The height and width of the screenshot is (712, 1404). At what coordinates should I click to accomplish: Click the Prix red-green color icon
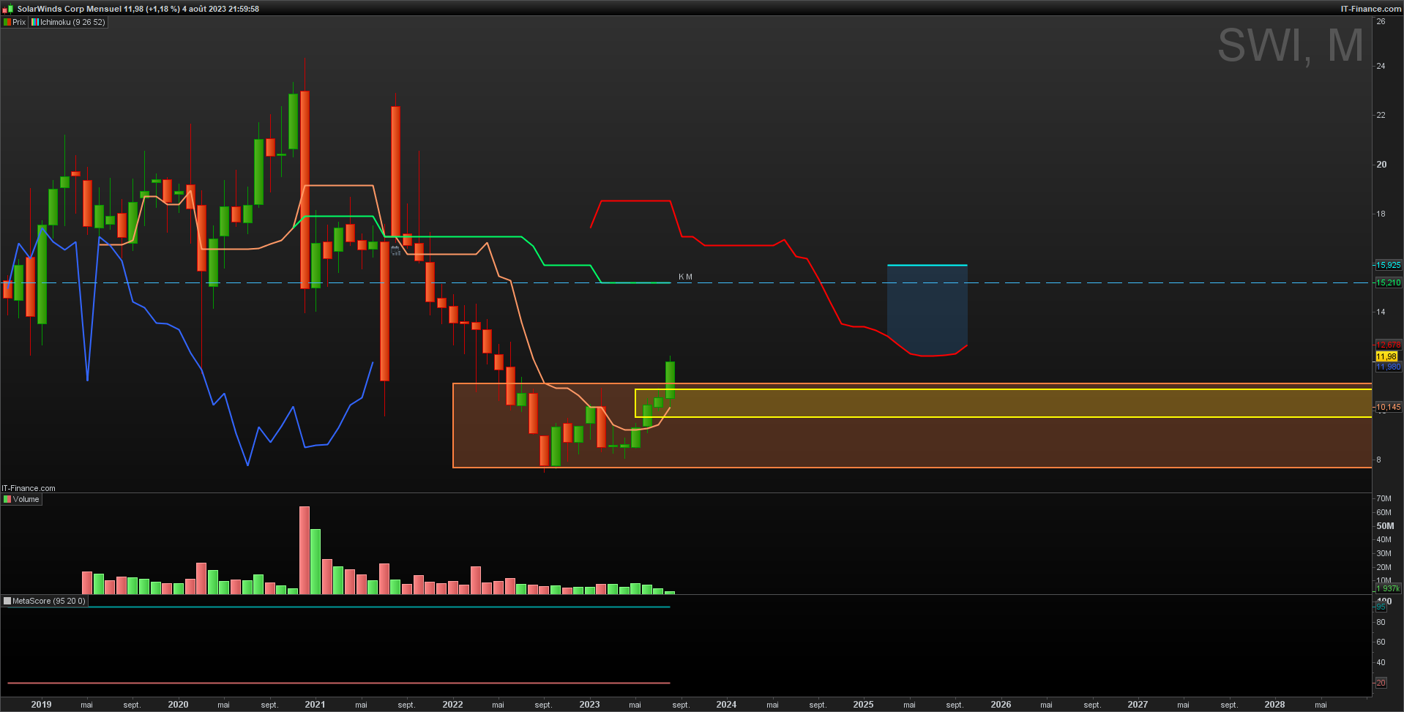coord(7,22)
